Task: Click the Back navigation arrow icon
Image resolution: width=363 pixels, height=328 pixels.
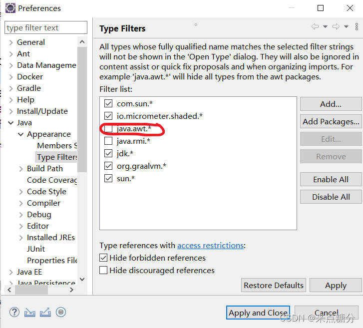Action: [315, 26]
